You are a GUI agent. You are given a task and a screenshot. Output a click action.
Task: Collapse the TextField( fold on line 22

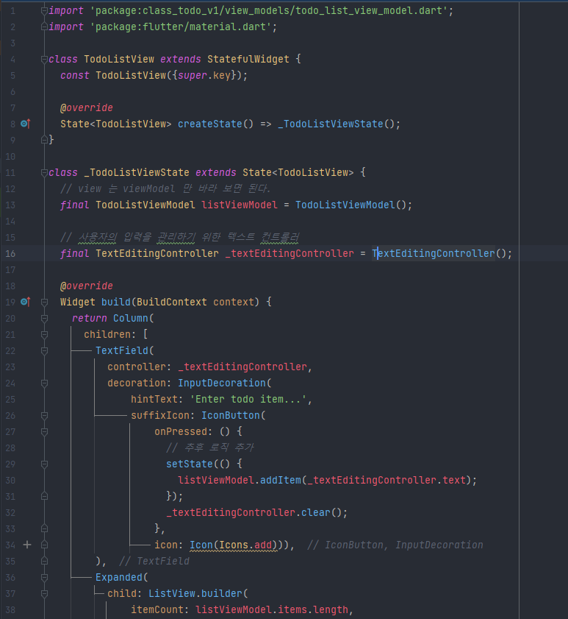click(x=45, y=350)
